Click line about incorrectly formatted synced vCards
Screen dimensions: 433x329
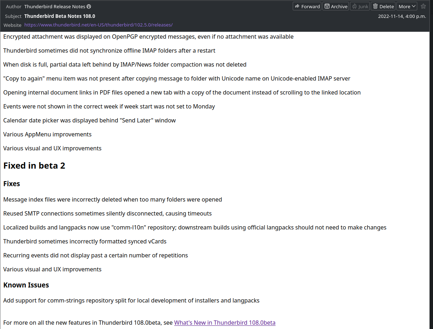click(x=85, y=241)
